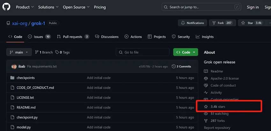Switch to the Security tab
The height and width of the screenshot is (131, 271).
pos(180,37)
